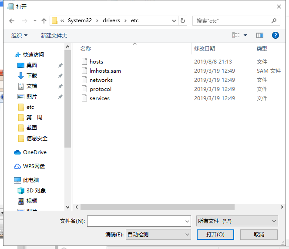This screenshot has width=289, height=249.
Task: Click the hosts file icon
Action: (84, 61)
